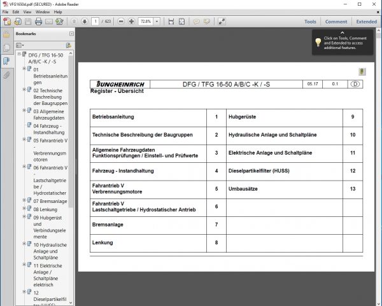Collapse the Bookmarks panel button
This screenshot has height=306, width=382.
[71, 34]
